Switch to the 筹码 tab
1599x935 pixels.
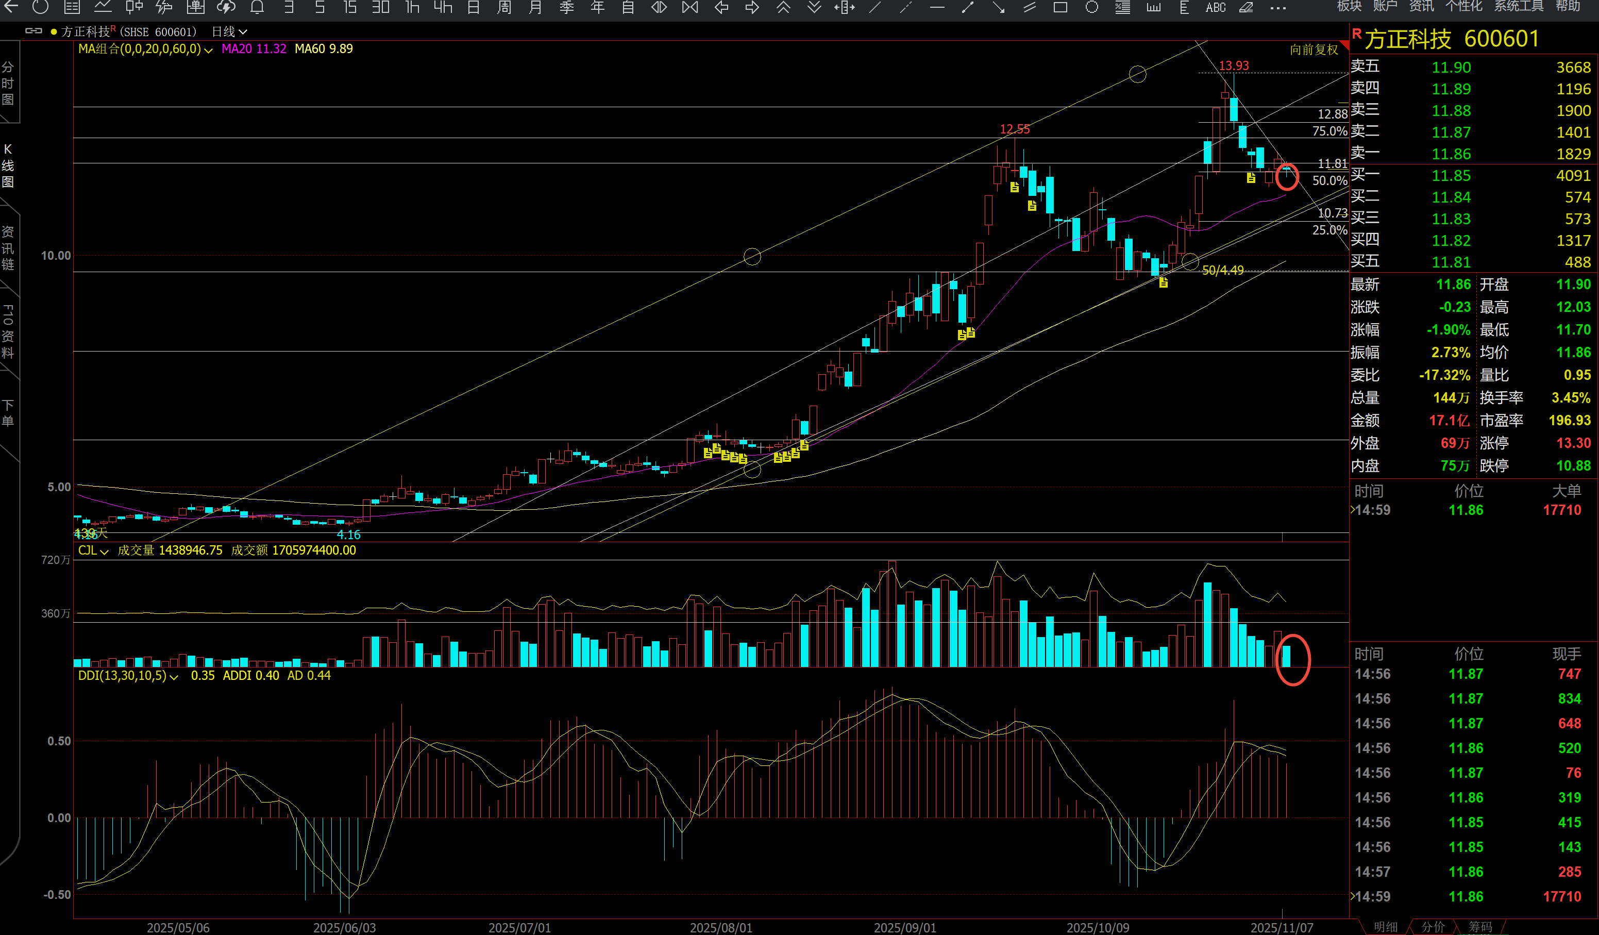pyautogui.click(x=1480, y=926)
